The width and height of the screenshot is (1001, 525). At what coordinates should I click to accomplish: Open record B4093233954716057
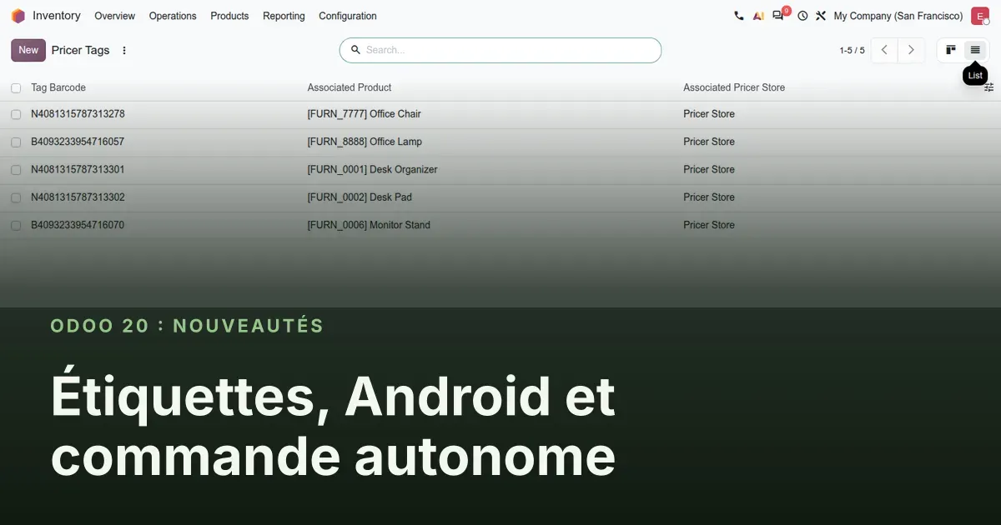[78, 142]
